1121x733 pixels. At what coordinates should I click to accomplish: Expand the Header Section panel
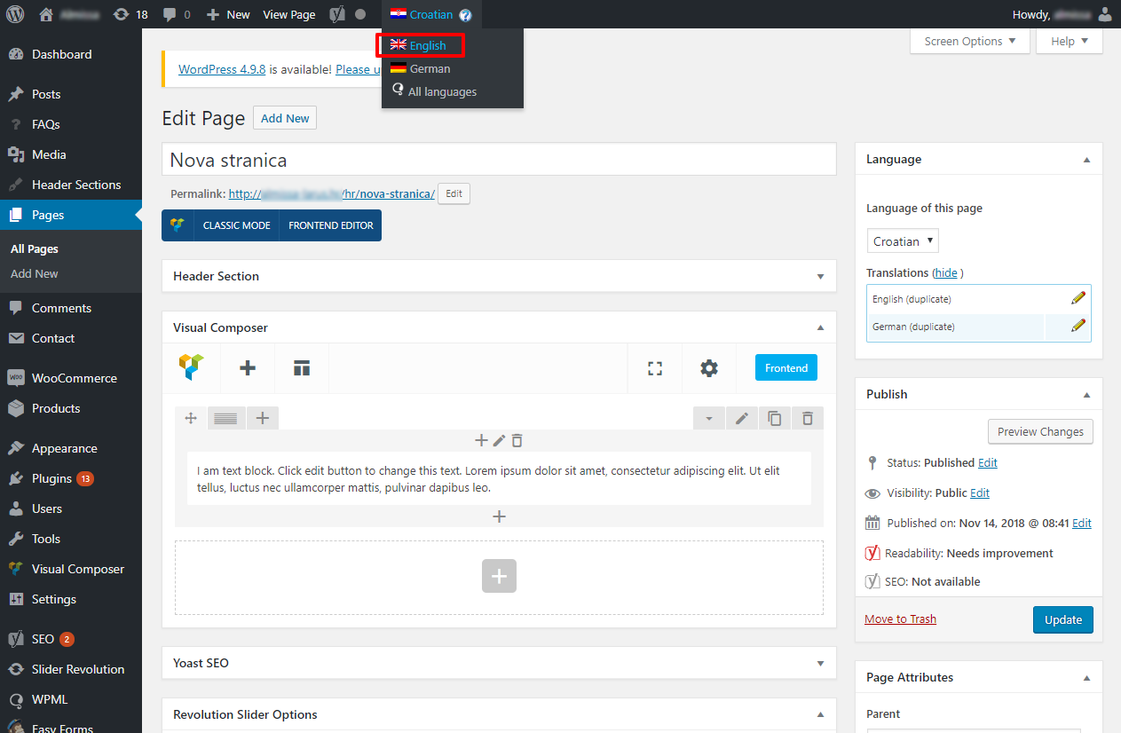pos(820,276)
